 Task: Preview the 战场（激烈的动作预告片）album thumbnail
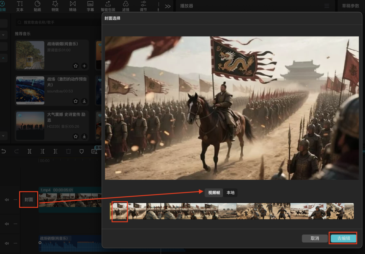[x=30, y=90]
